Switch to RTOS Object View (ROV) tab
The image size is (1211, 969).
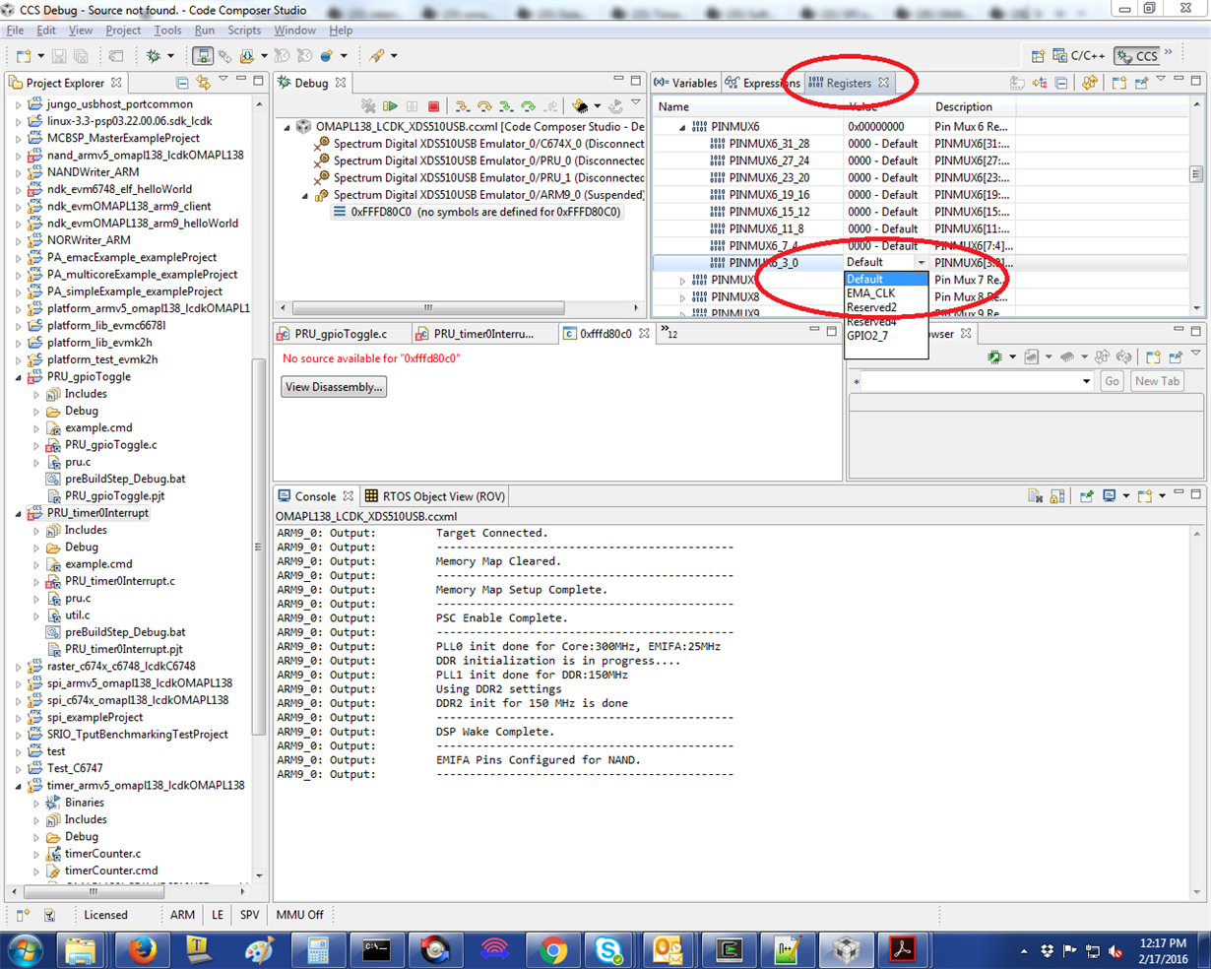(x=434, y=496)
